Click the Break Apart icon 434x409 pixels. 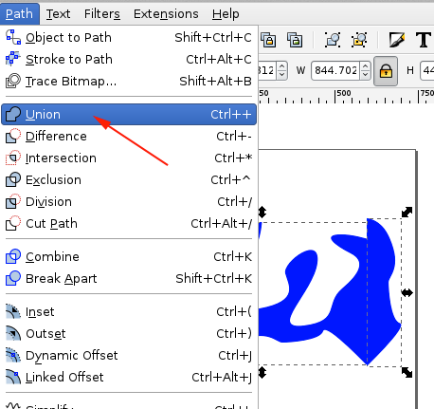(x=13, y=278)
